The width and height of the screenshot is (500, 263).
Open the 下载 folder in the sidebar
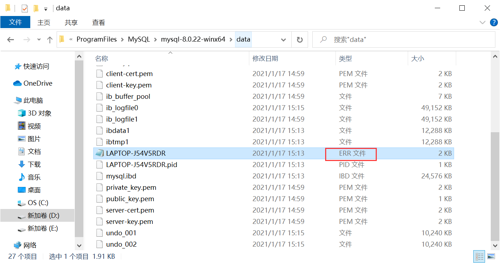click(x=34, y=164)
